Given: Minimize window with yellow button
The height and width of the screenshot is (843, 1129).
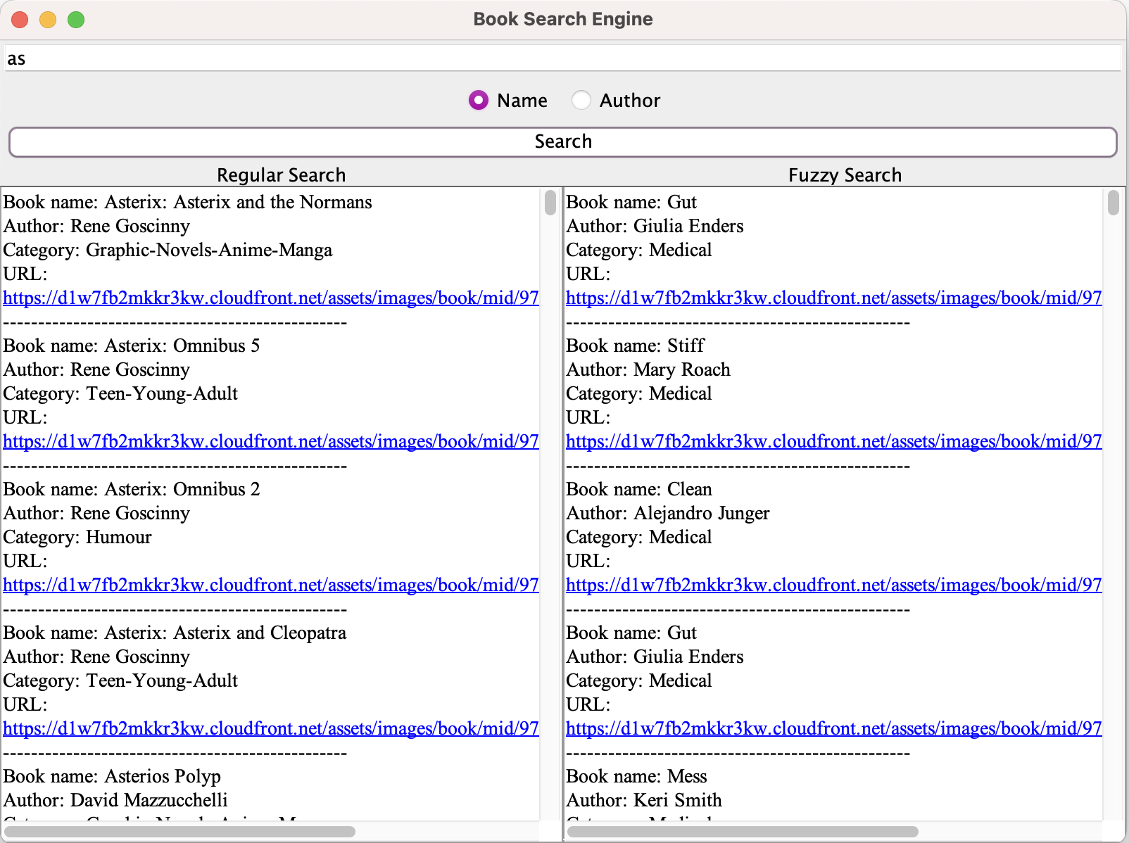Looking at the screenshot, I should [48, 20].
